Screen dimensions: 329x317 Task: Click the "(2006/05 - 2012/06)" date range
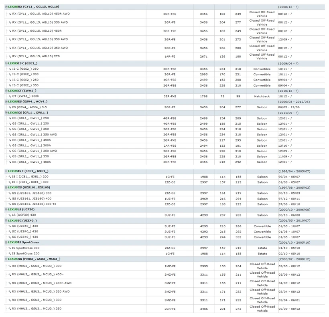[x=294, y=102]
